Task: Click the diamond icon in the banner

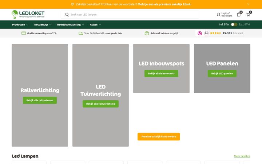Action: [72, 4]
